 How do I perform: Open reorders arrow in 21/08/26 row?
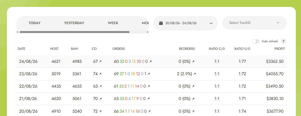[x=193, y=99]
